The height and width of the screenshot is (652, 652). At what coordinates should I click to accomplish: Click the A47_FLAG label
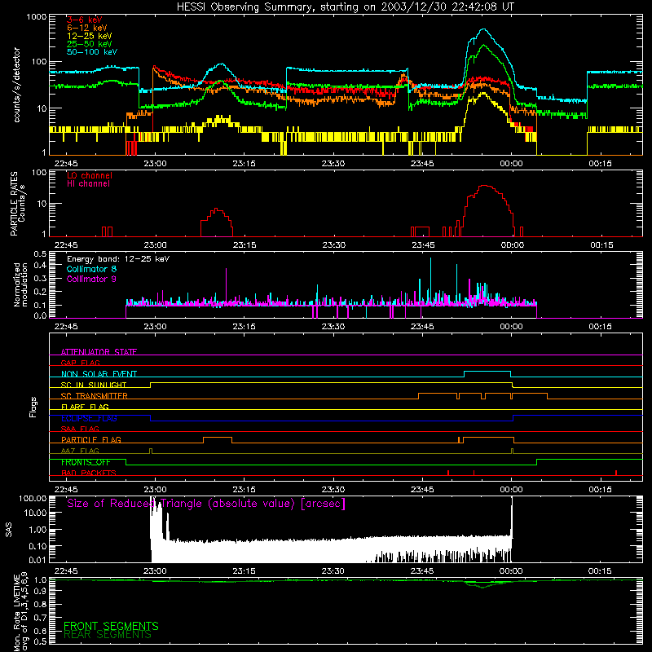pos(80,451)
